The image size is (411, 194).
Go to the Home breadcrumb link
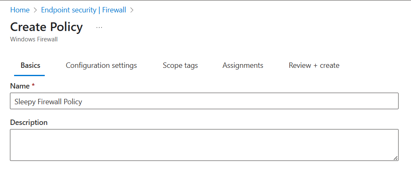[x=20, y=10]
